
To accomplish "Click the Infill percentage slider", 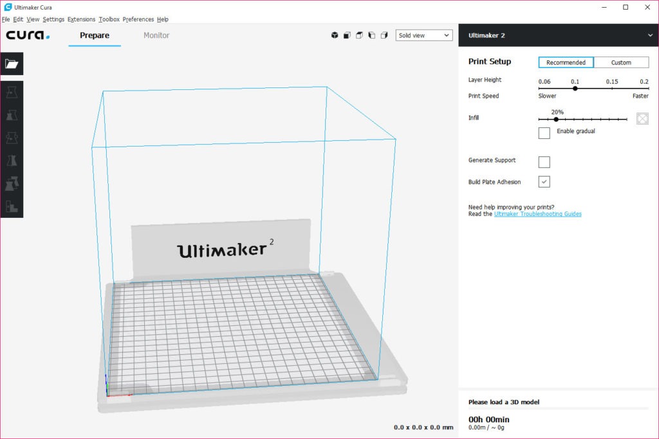I will pos(582,119).
